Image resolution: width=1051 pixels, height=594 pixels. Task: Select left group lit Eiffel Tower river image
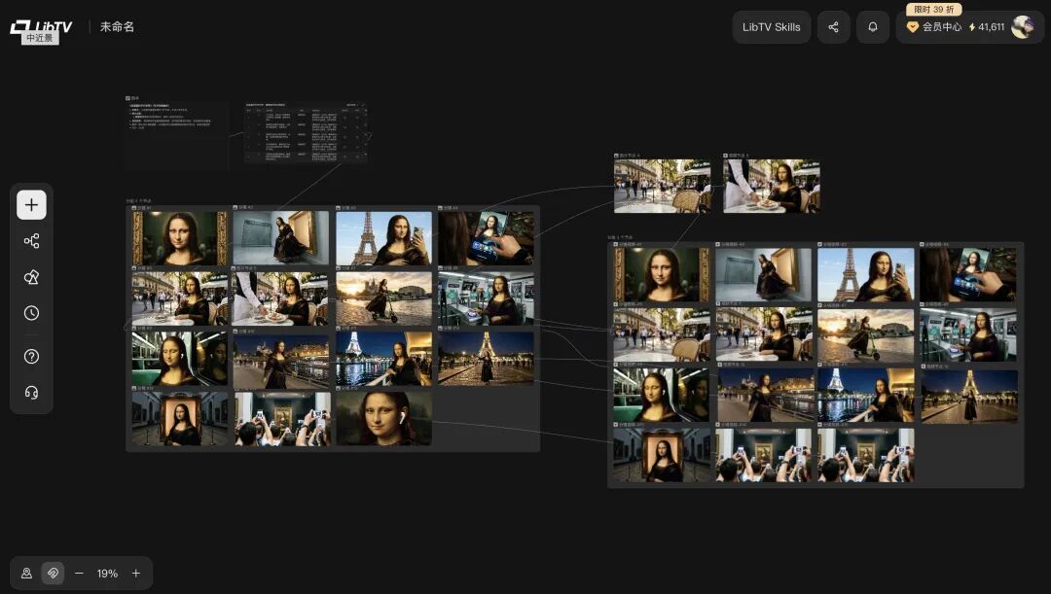pos(384,359)
